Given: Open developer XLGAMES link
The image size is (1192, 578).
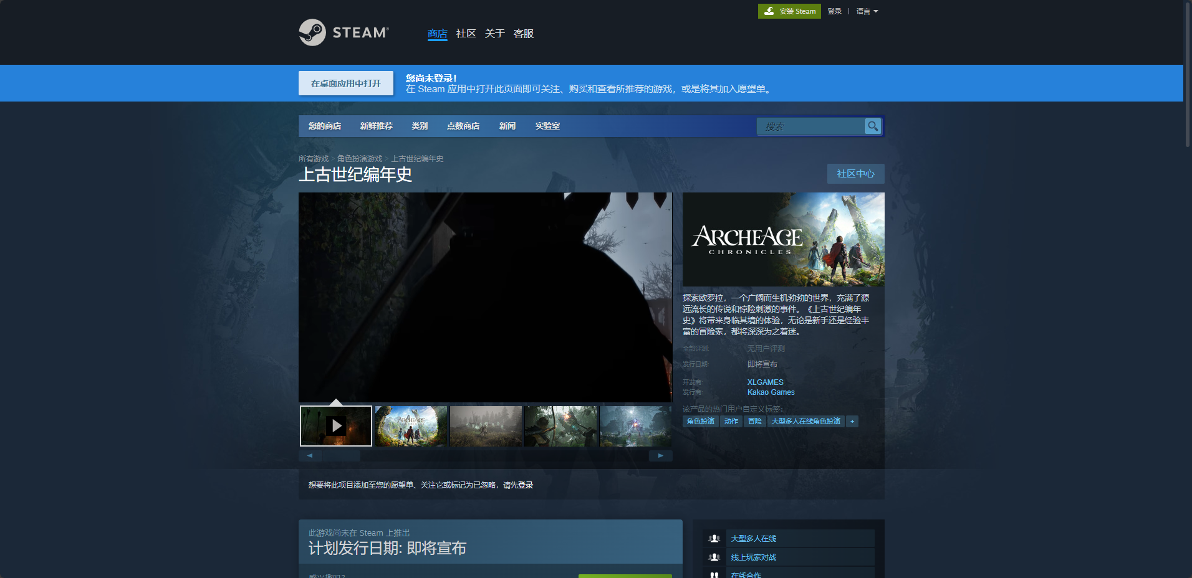Looking at the screenshot, I should pyautogui.click(x=766, y=382).
